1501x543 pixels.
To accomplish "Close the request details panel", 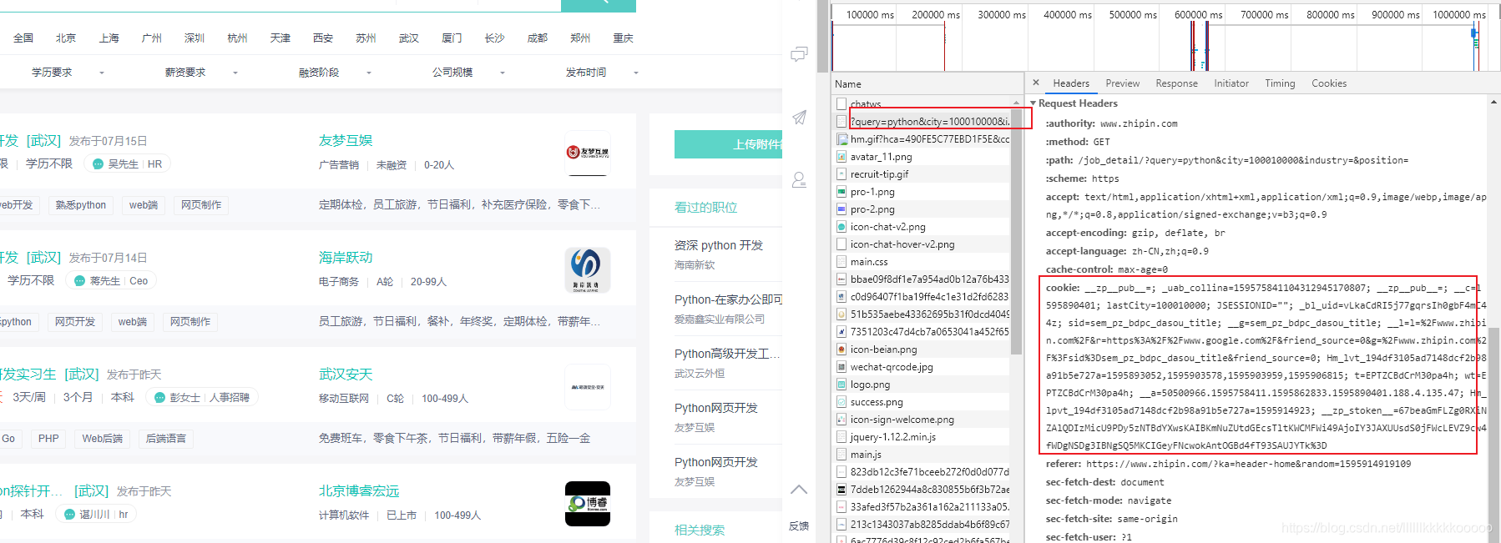I will [x=1036, y=83].
